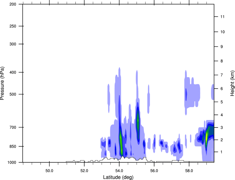
Task: Click the 'Height (km)' axis title
Action: coord(232,83)
